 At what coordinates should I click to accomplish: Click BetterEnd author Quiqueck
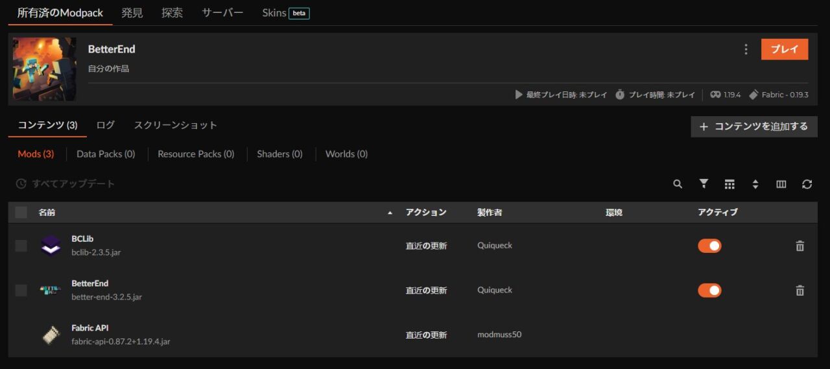coord(495,291)
